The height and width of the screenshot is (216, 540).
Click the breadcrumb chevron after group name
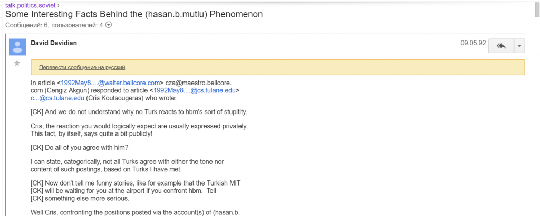point(58,6)
